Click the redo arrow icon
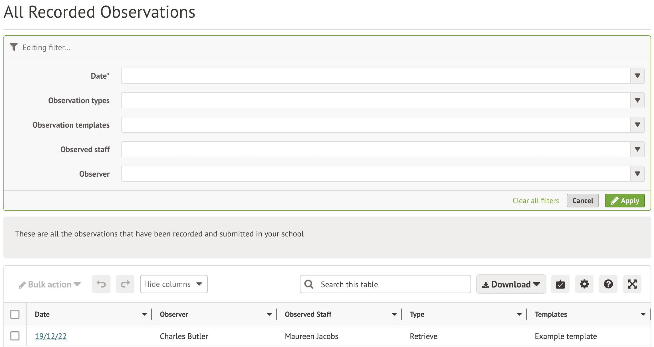This screenshot has width=654, height=347. point(125,284)
